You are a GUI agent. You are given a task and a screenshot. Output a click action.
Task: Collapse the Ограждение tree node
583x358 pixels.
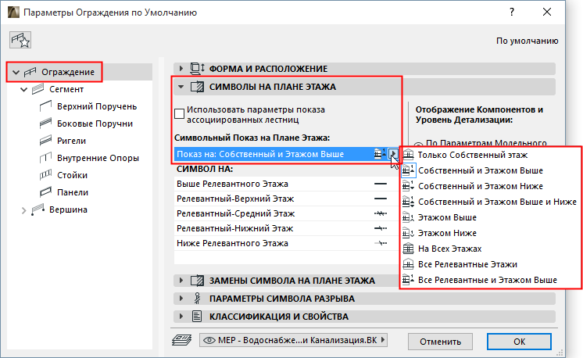pos(16,72)
